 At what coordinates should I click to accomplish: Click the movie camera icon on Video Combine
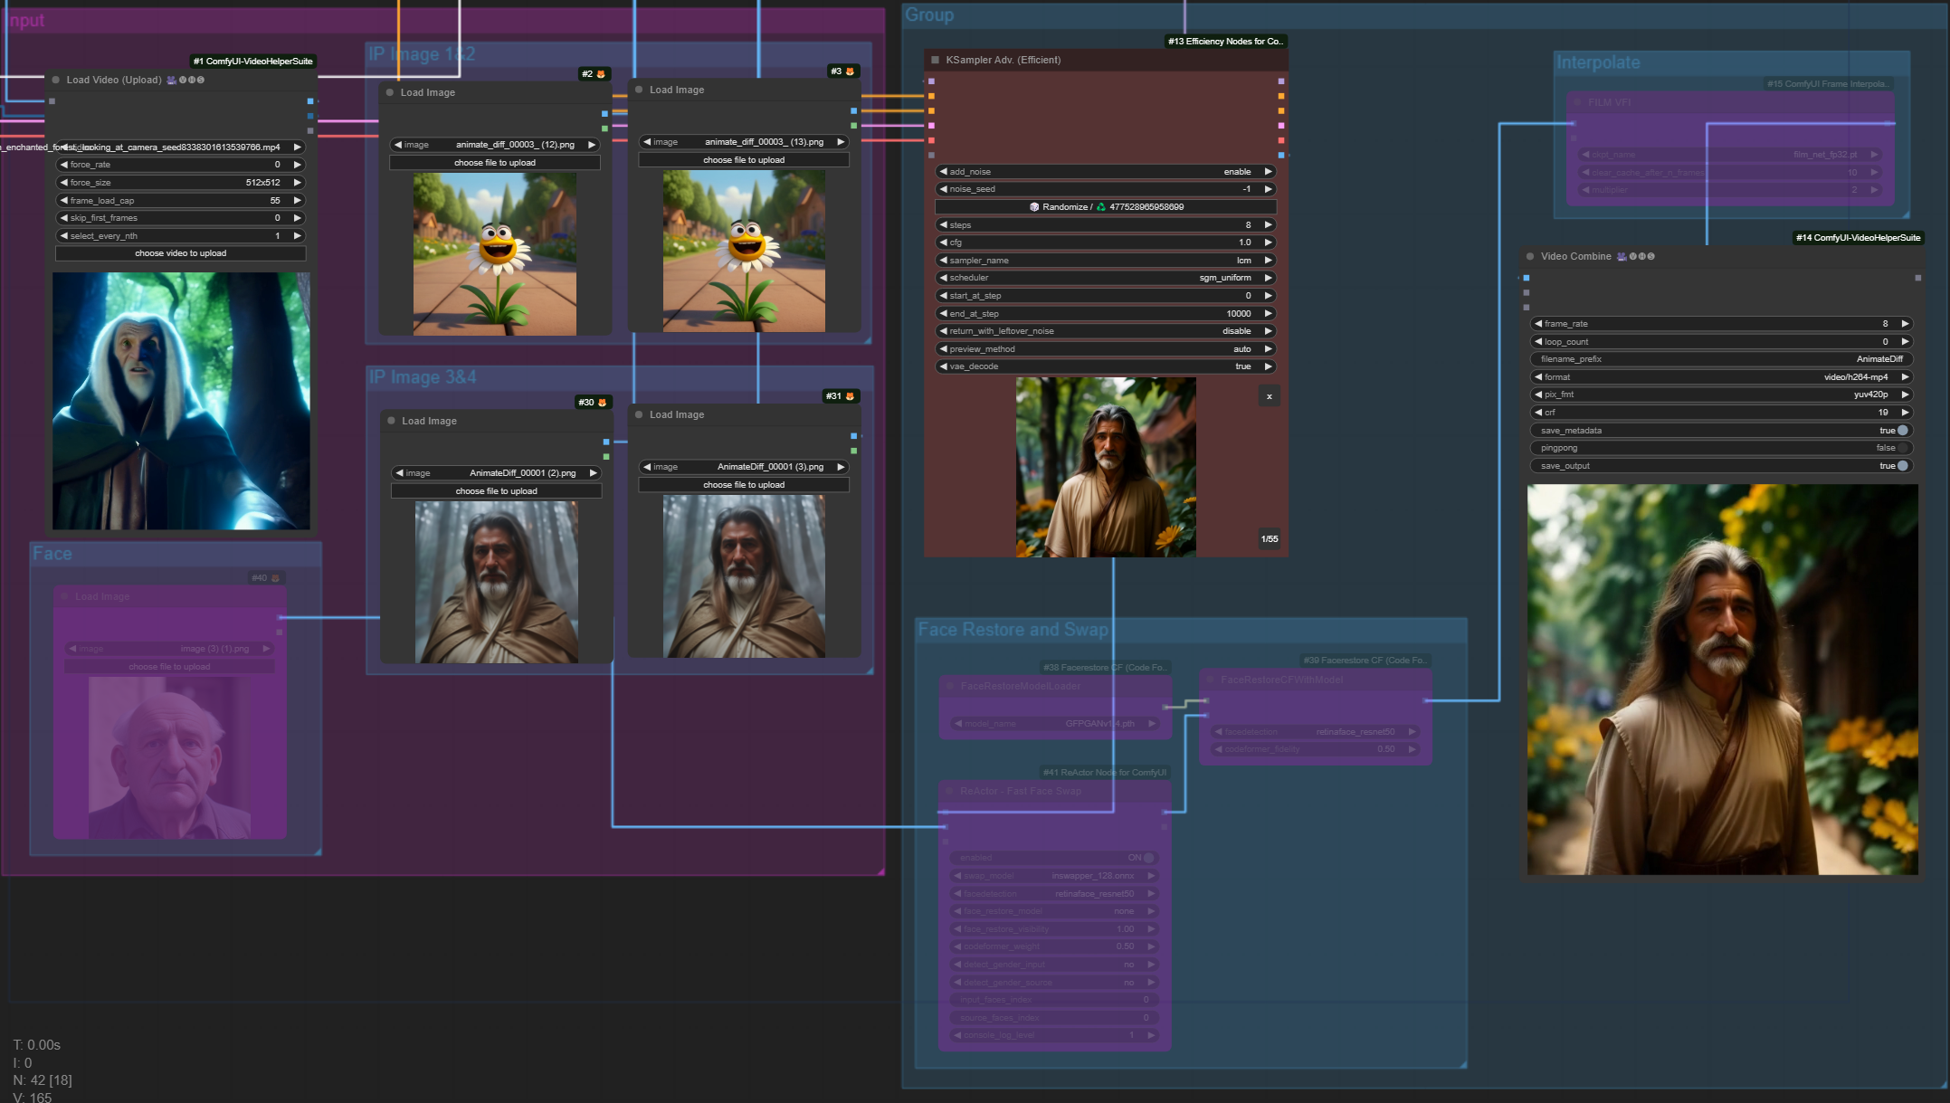point(1622,256)
